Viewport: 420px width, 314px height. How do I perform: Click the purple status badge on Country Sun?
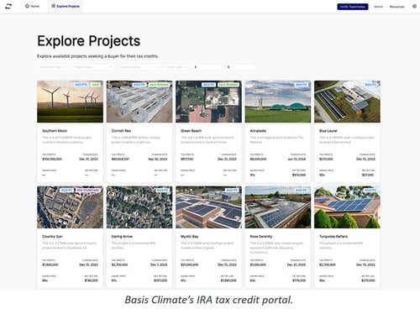point(88,191)
